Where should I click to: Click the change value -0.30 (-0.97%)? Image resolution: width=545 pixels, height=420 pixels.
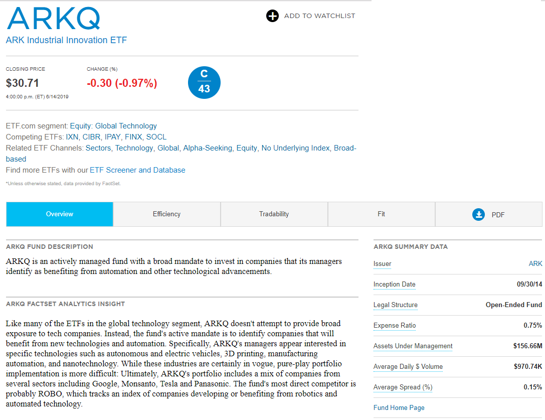pyautogui.click(x=122, y=83)
